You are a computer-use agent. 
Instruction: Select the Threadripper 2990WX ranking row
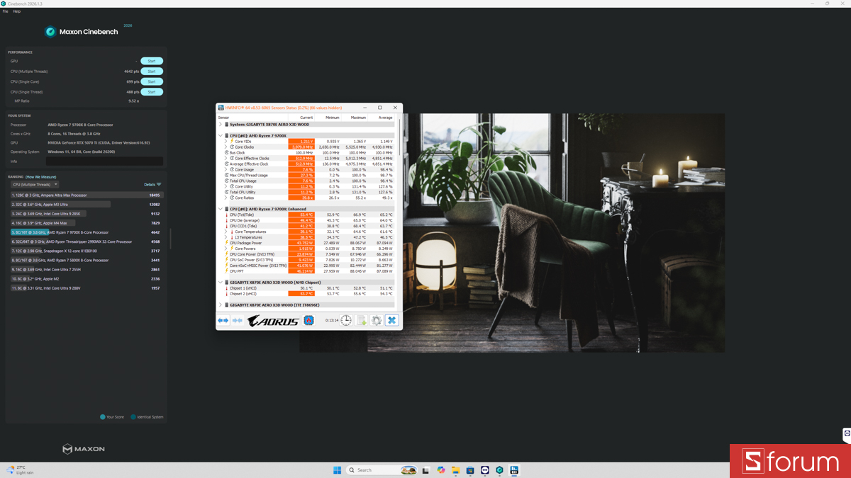click(x=86, y=241)
